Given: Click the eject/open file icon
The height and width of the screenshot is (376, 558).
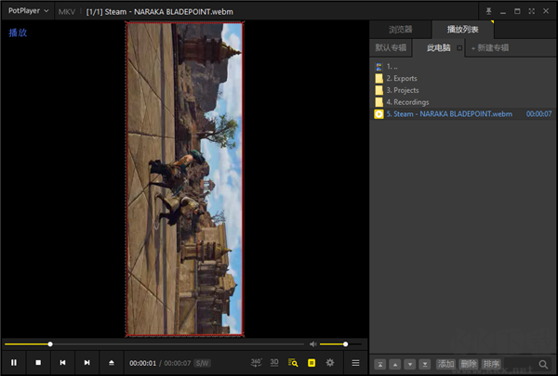Looking at the screenshot, I should click(113, 362).
